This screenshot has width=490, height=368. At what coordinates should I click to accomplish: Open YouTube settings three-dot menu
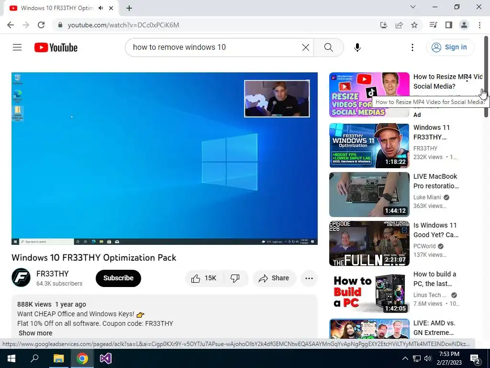(x=412, y=47)
